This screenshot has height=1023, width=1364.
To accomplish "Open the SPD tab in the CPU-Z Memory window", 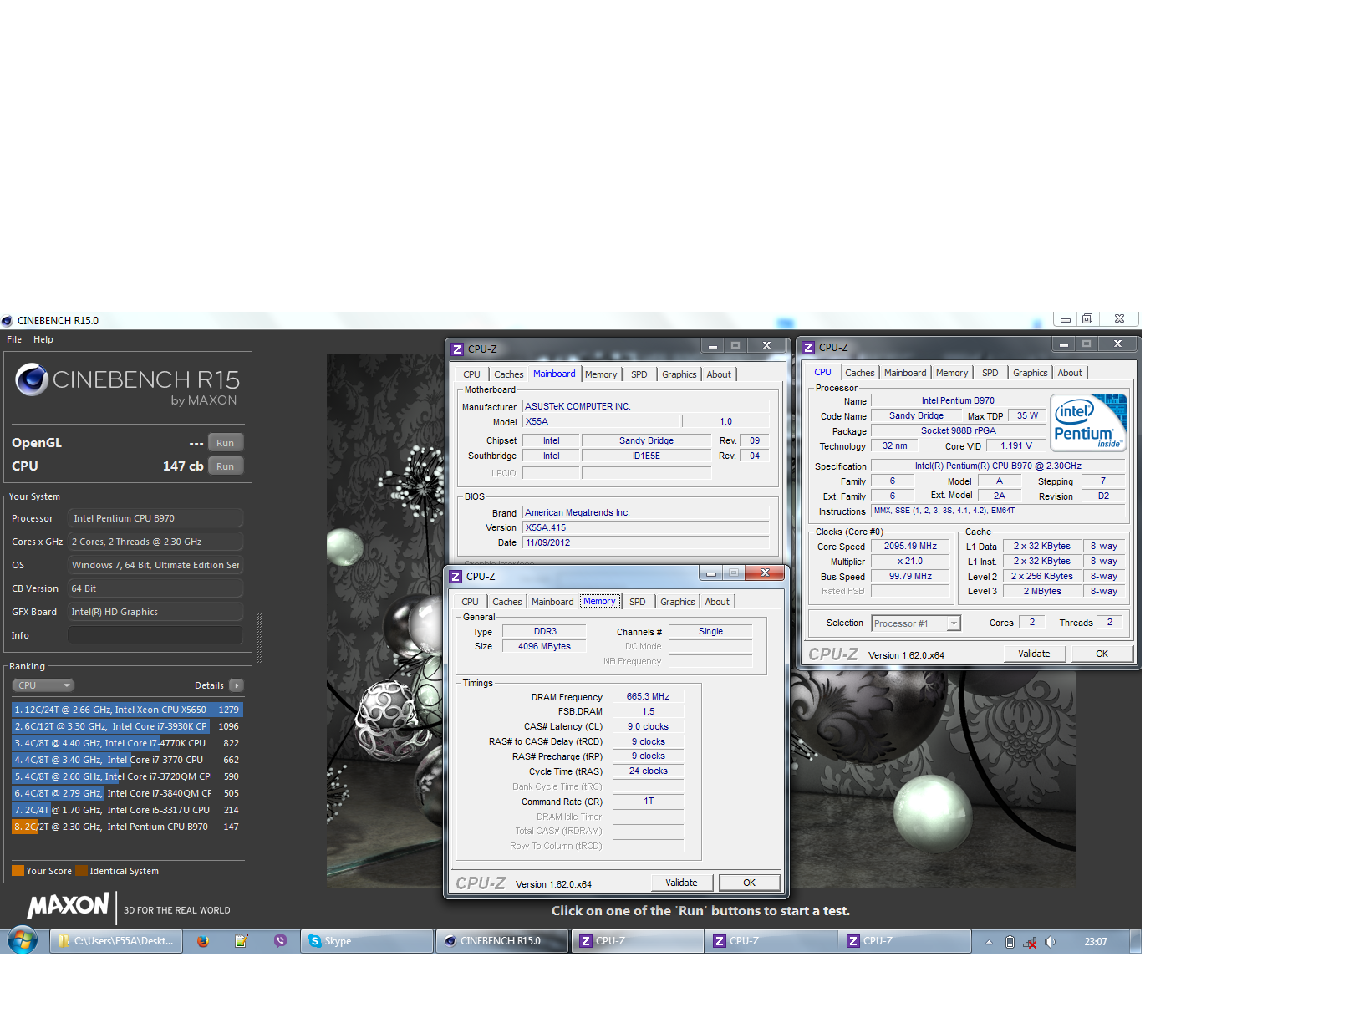I will [637, 602].
